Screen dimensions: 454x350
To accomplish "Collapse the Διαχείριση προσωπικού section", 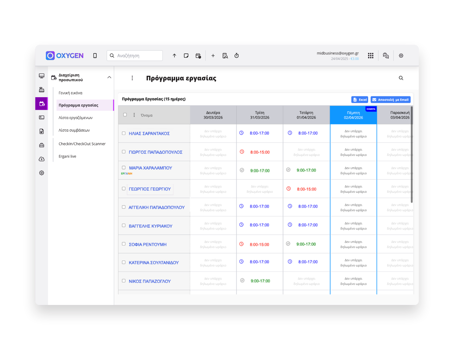I will tap(109, 77).
